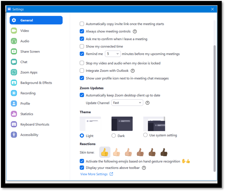The image size is (225, 191).
Task: Uncheck Always show meeting controls
Action: (x=82, y=31)
